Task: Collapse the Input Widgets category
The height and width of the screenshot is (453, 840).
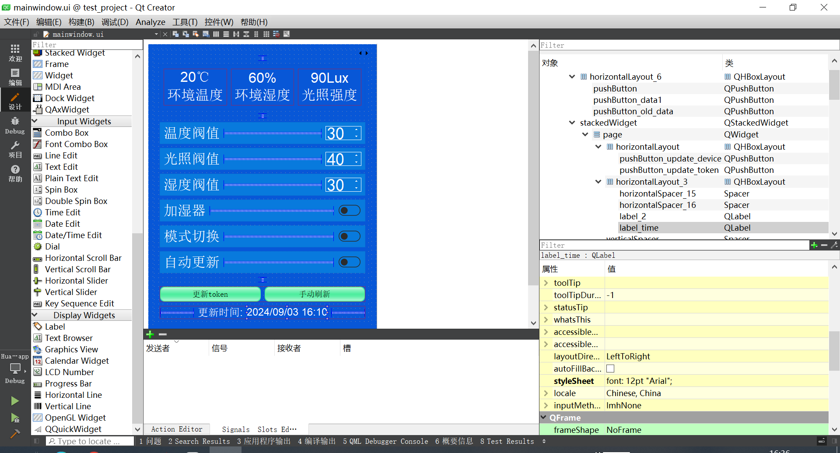Action: (x=35, y=121)
